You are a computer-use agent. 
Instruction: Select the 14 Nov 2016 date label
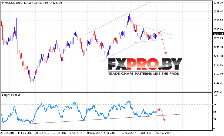click(25, 133)
